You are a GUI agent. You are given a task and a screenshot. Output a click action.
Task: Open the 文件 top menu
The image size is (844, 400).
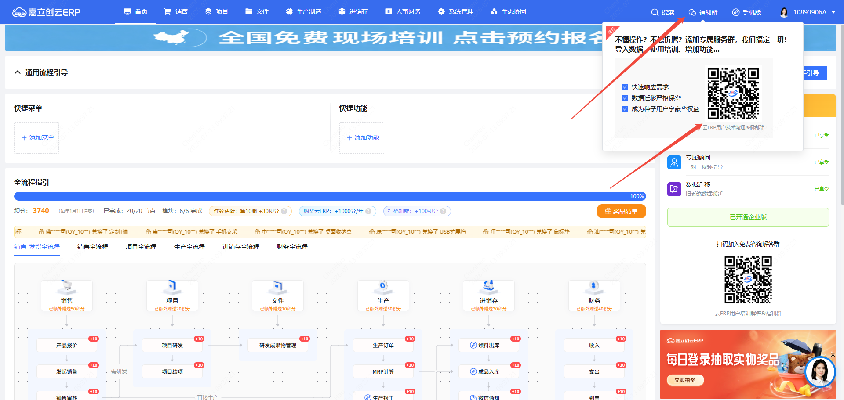(x=257, y=12)
